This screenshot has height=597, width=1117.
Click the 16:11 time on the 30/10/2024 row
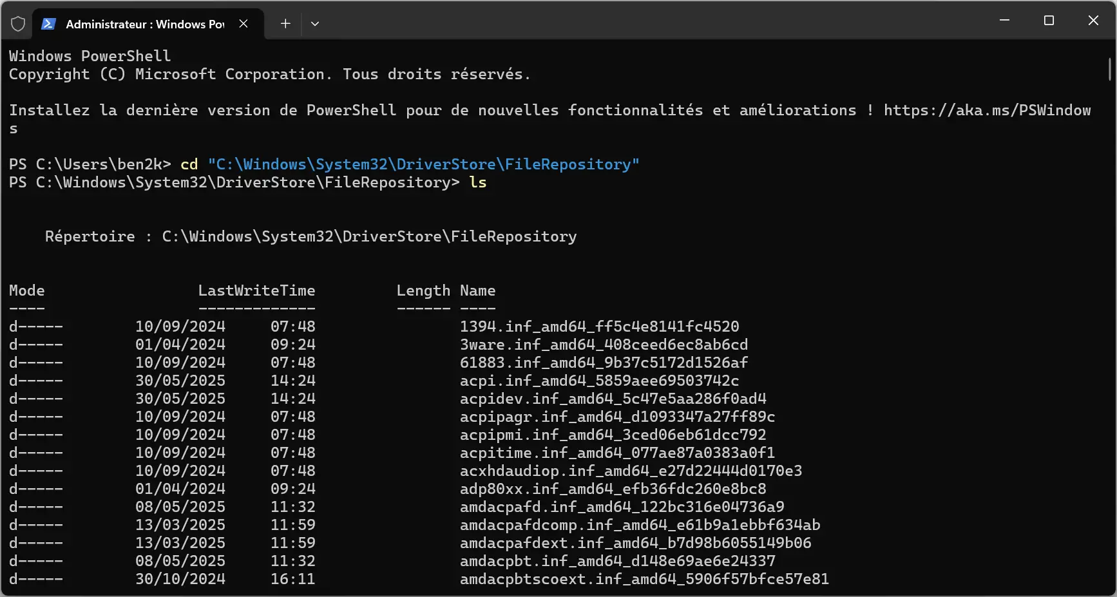(x=293, y=579)
